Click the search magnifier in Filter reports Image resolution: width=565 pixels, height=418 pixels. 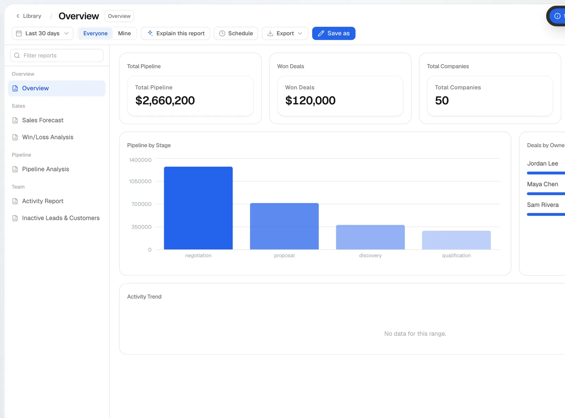click(x=17, y=55)
